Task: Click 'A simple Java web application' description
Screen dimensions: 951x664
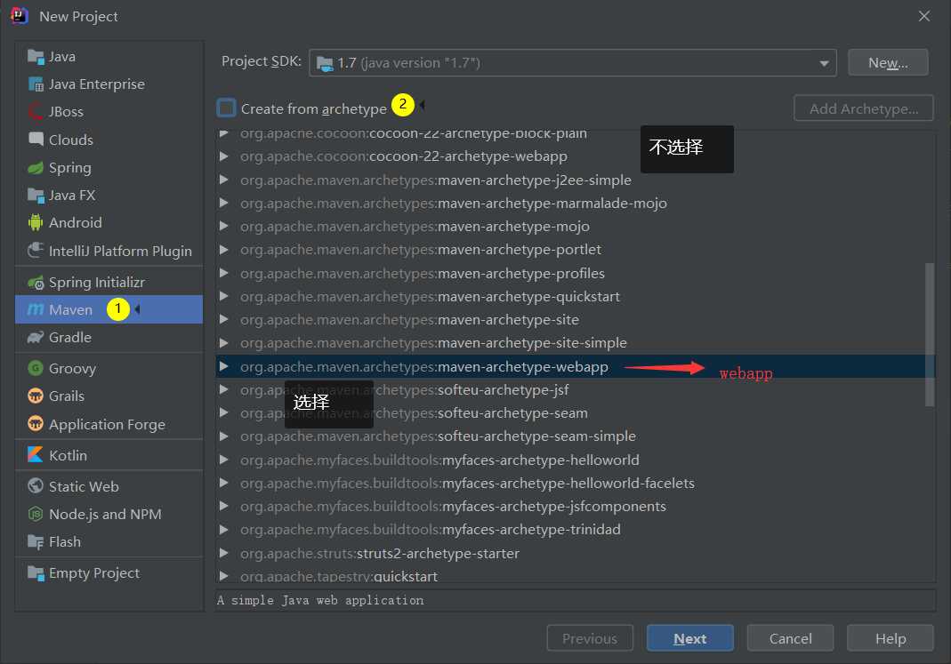Action: coord(320,600)
